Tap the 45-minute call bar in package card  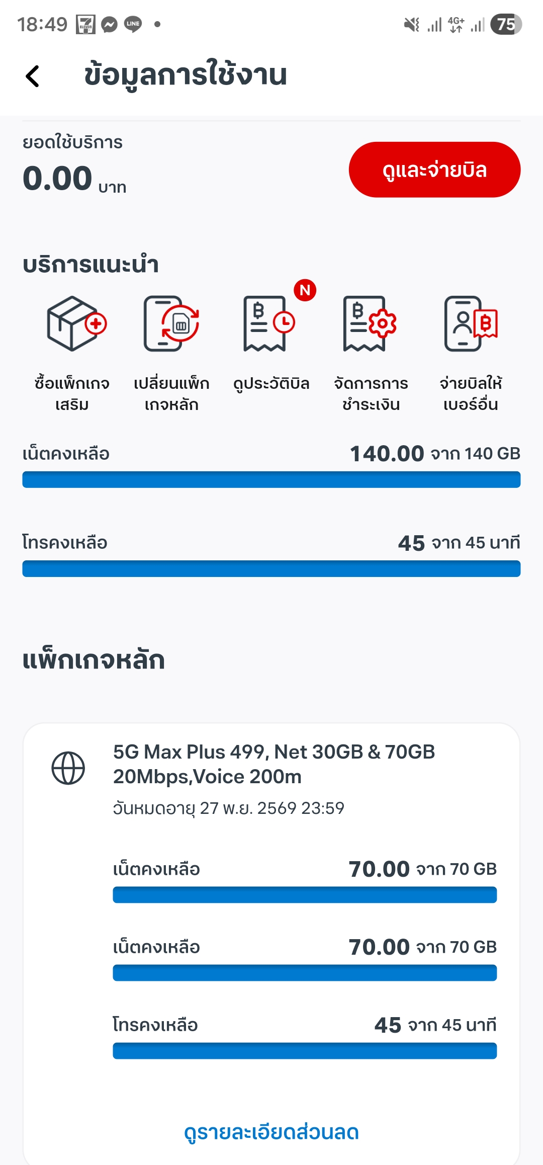[x=305, y=1051]
